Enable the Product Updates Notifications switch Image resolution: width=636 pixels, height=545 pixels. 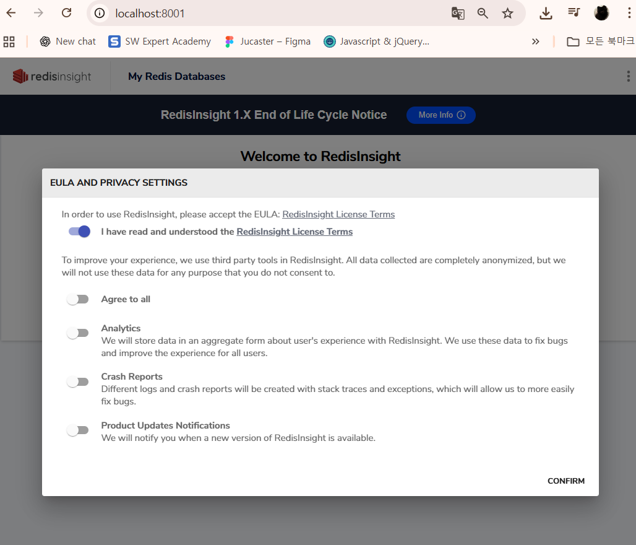[x=78, y=430]
